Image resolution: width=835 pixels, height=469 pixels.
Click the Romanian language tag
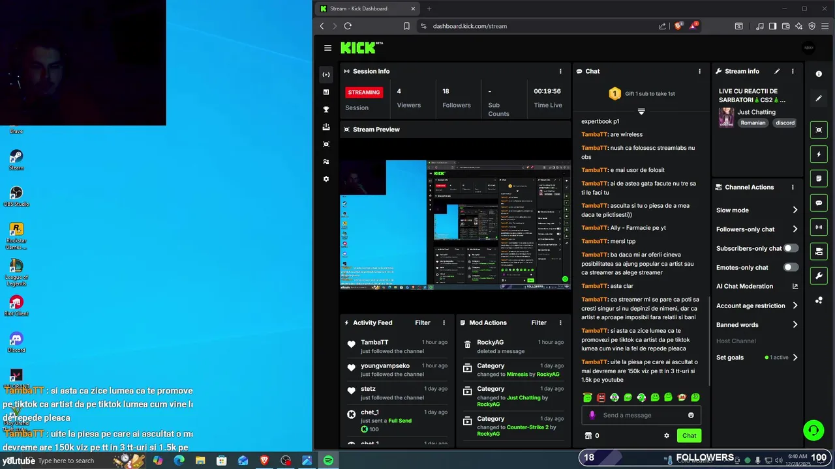[753, 122]
